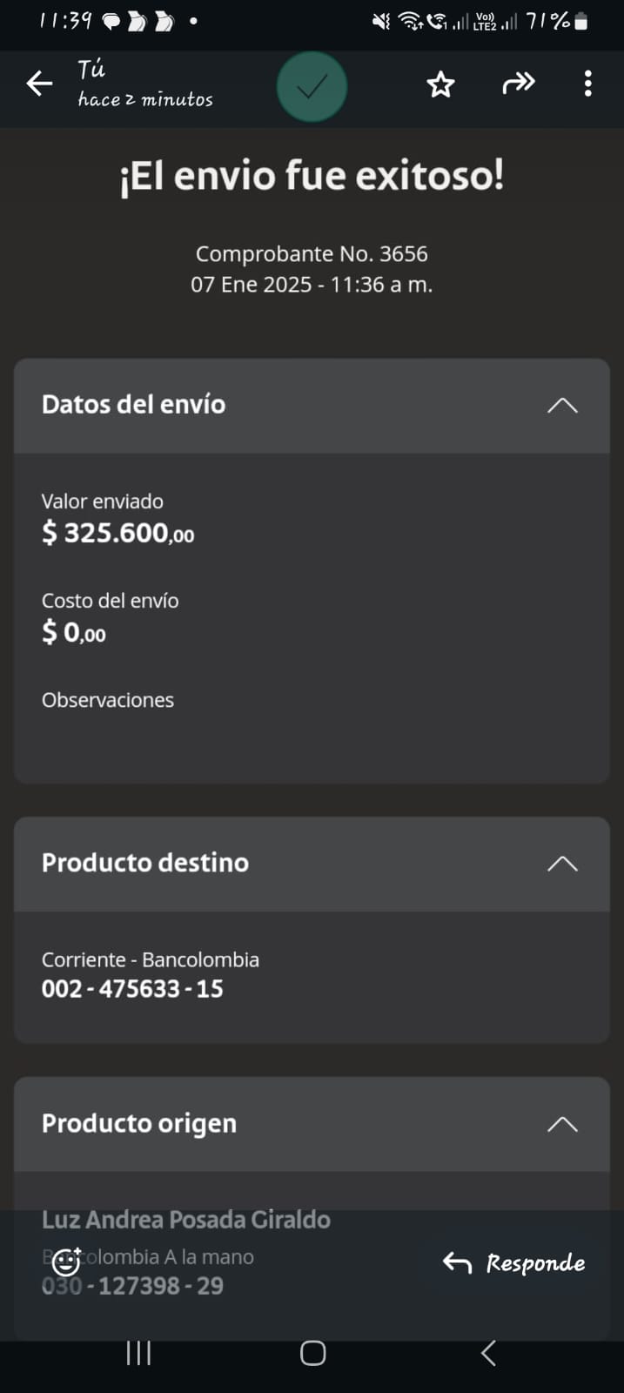Open the three-dot more options menu
This screenshot has height=1393, width=624.
click(x=588, y=84)
